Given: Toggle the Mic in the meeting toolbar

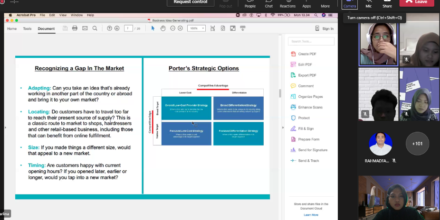Looking at the screenshot, I should pos(368,4).
